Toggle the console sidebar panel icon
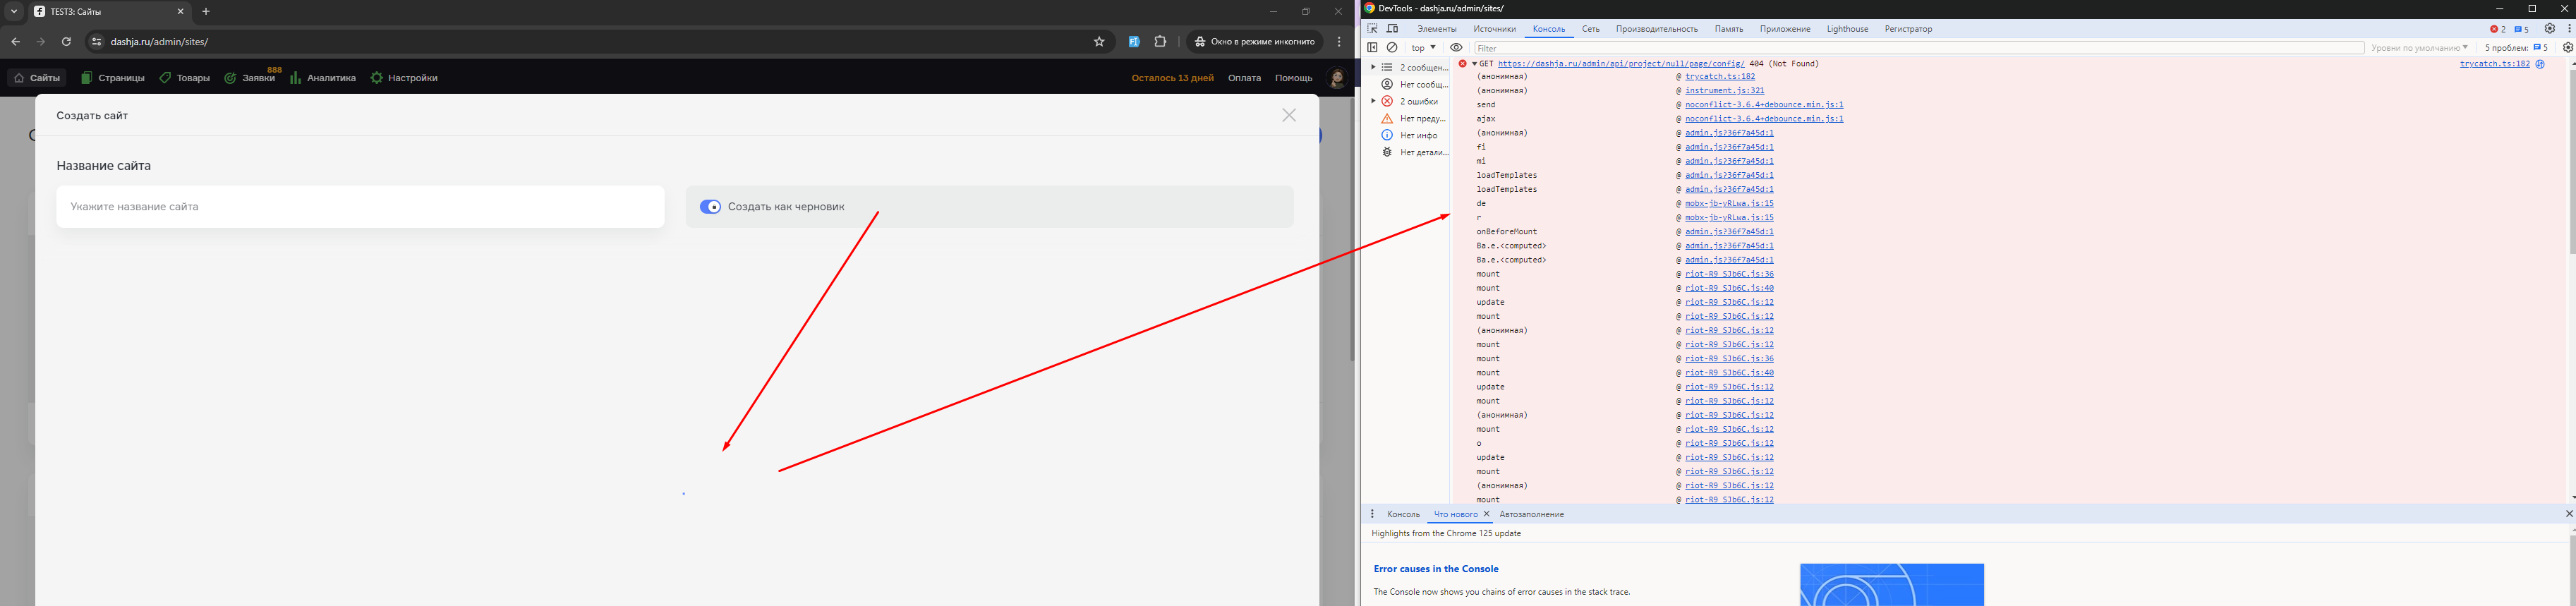 (1372, 48)
